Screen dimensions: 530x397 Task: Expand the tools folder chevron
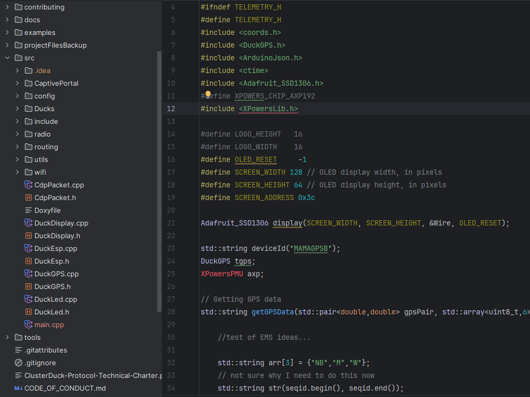pos(7,337)
